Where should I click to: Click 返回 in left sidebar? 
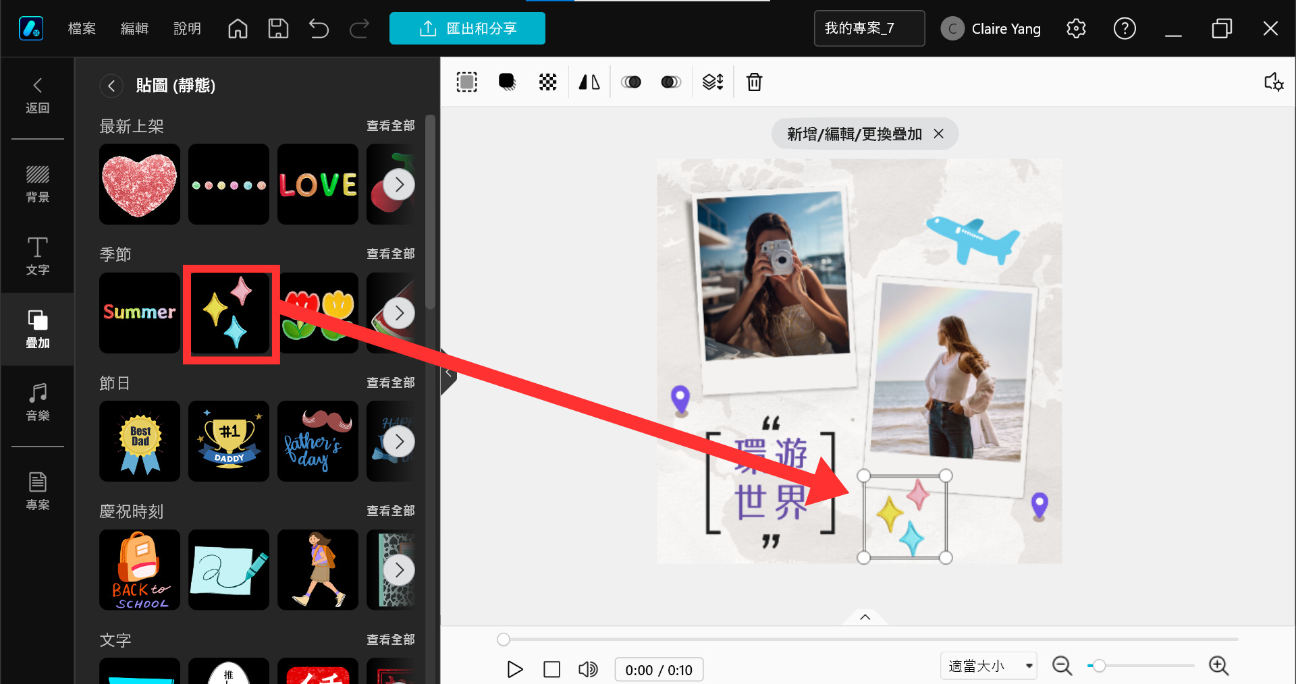pyautogui.click(x=38, y=96)
